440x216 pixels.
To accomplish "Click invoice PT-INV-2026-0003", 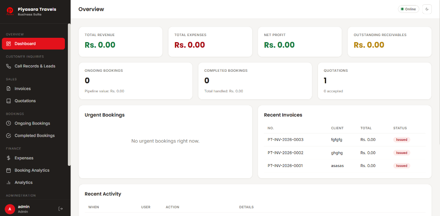I will click(x=285, y=140).
